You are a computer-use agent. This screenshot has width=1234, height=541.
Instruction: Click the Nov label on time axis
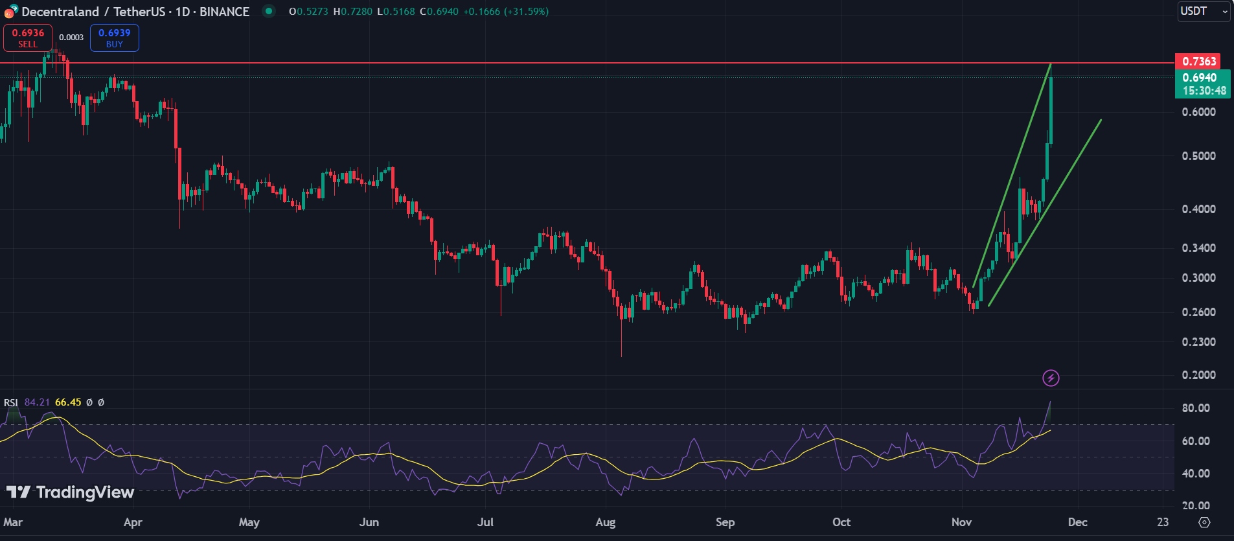pyautogui.click(x=962, y=522)
